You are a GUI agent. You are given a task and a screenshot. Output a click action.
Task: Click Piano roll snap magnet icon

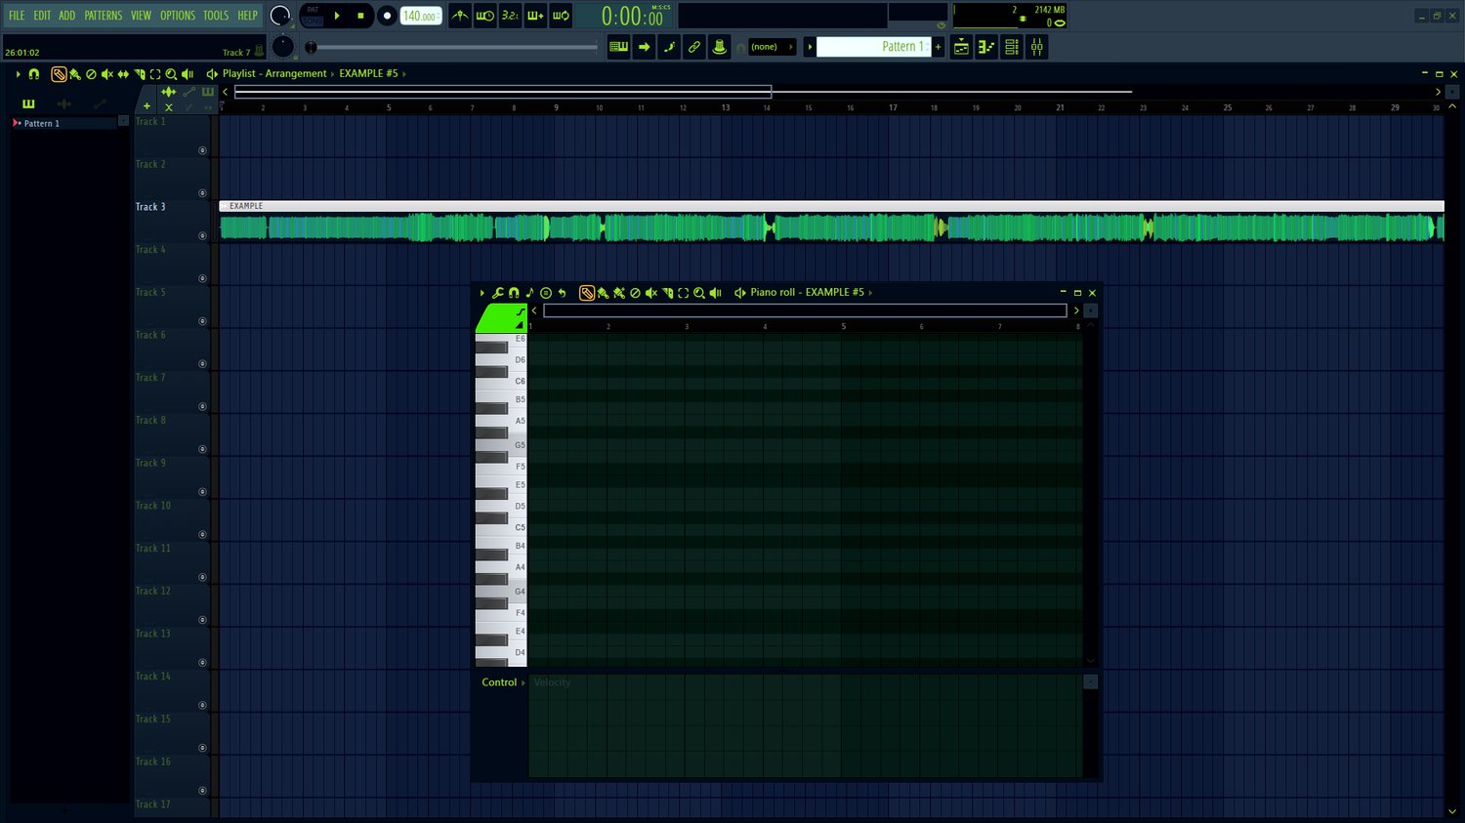click(514, 293)
